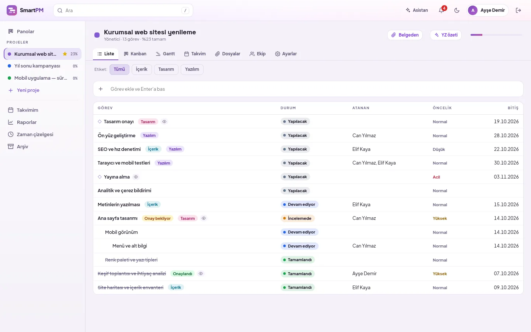Click the project progress bar
Screen dimensions: 531x332
pyautogui.click(x=496, y=35)
